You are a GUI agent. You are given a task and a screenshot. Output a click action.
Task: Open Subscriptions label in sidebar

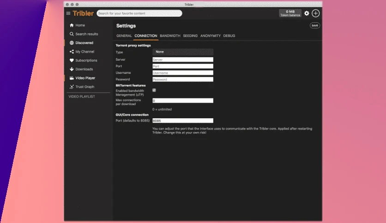pyautogui.click(x=86, y=60)
